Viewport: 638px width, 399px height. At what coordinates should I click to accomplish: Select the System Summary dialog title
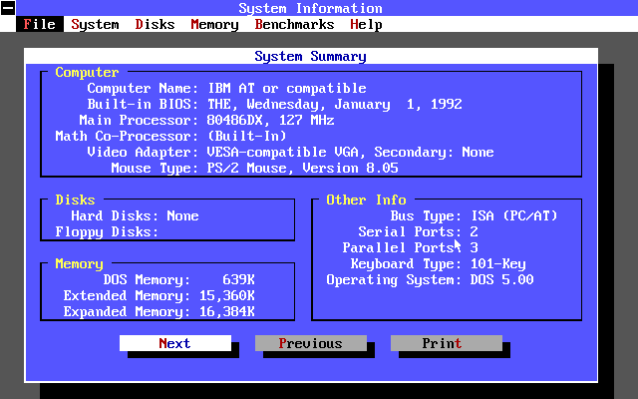tap(310, 56)
